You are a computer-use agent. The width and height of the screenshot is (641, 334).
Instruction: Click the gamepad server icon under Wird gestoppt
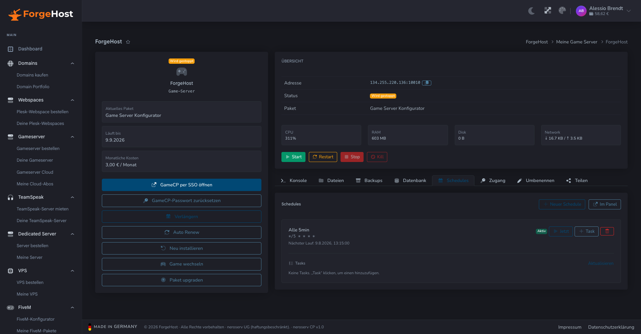coord(182,72)
